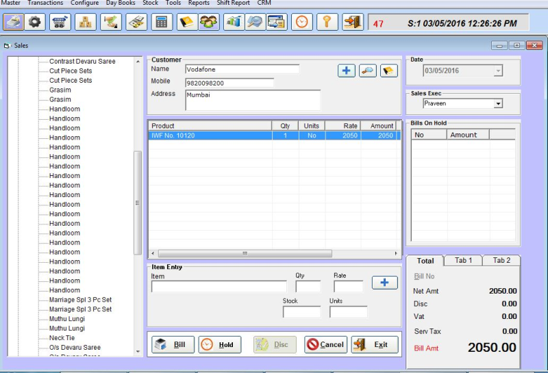Cancel the current sale
Image resolution: width=548 pixels, height=373 pixels.
point(326,345)
